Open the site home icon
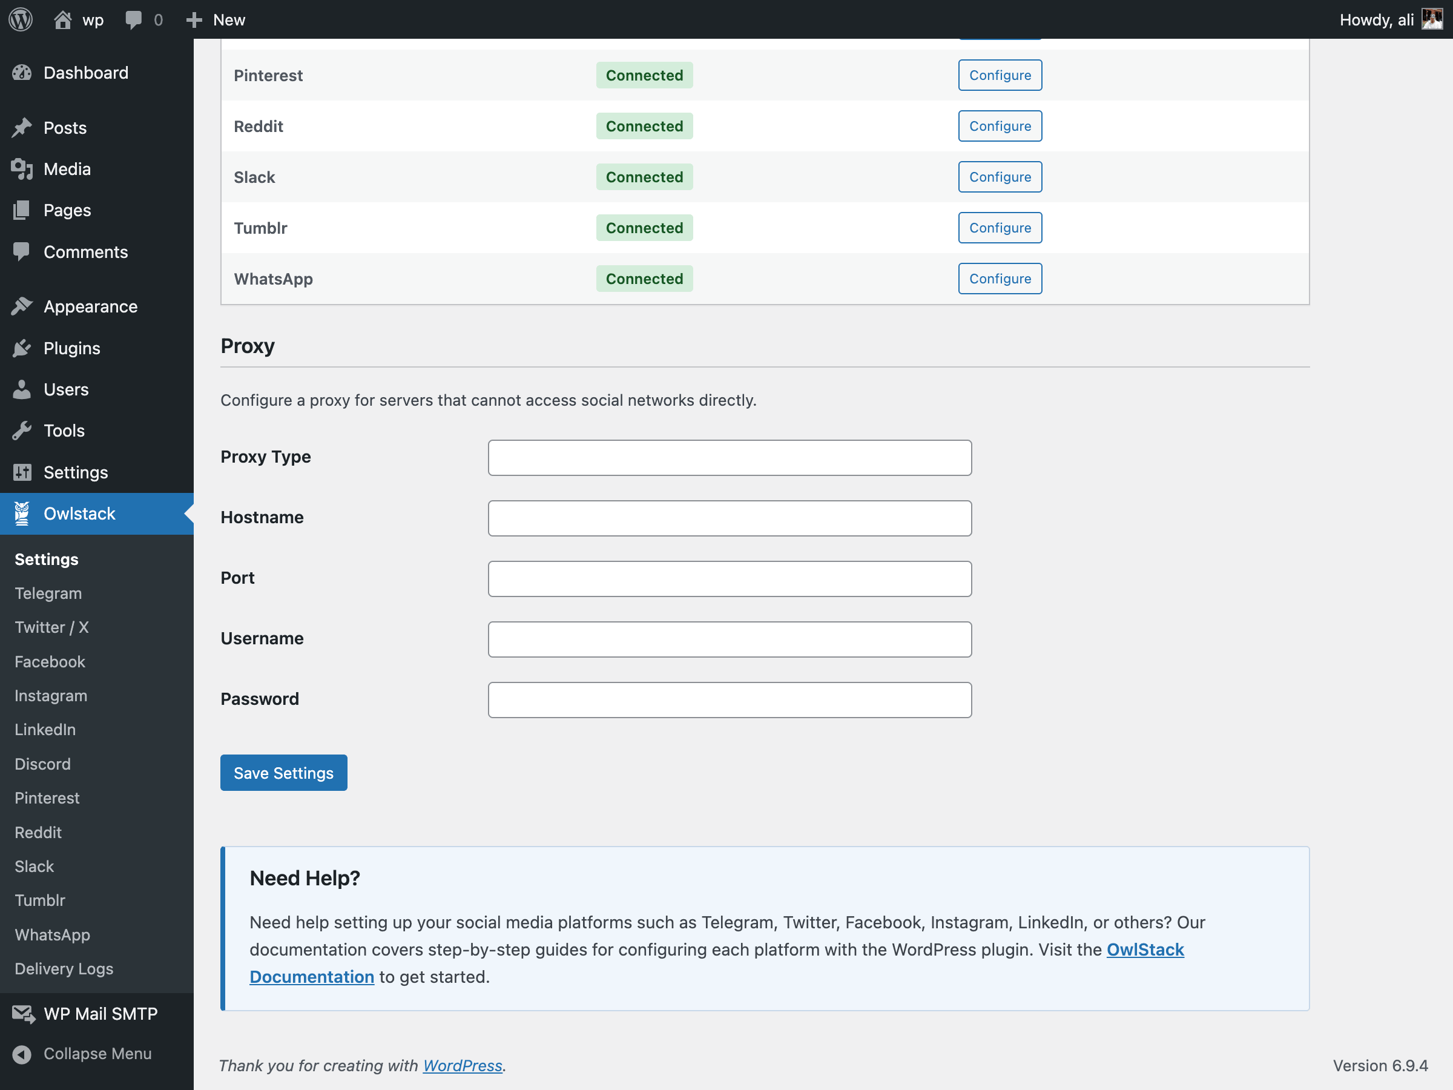This screenshot has height=1090, width=1453. tap(62, 20)
